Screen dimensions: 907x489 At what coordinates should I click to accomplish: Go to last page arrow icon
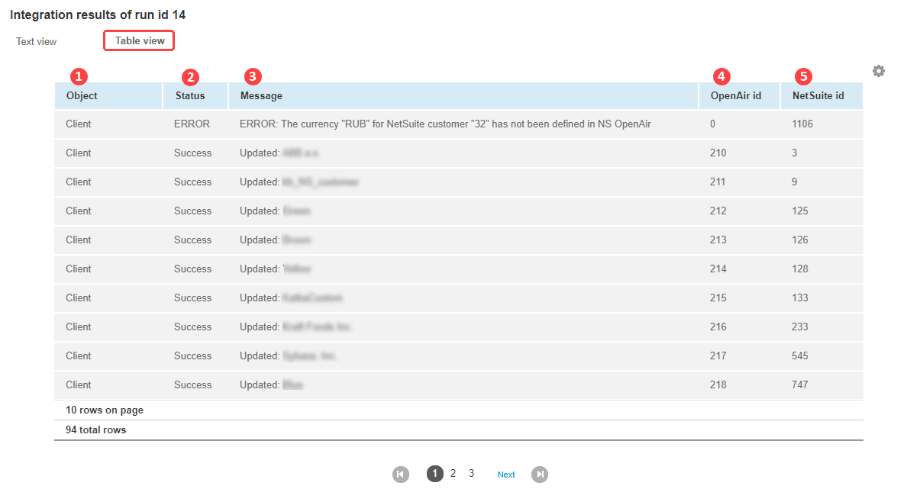click(x=539, y=475)
